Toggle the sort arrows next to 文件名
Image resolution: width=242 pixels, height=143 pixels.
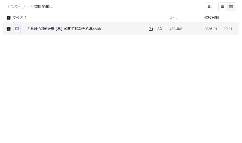(x=26, y=18)
